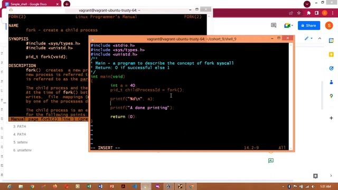Click the volume speaker tray icon

point(313,186)
